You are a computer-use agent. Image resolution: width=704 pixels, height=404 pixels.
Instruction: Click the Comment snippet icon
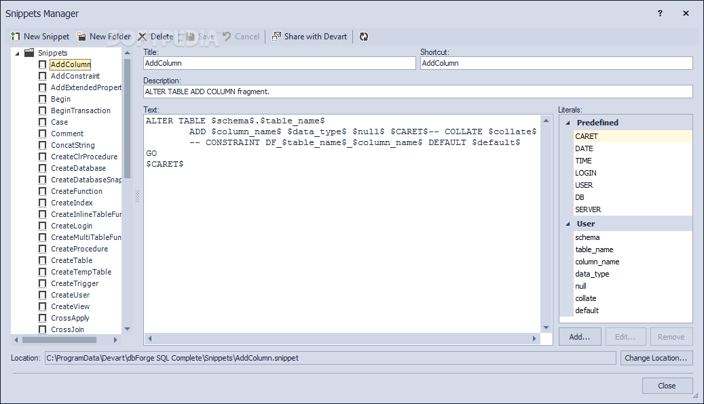[x=43, y=134]
